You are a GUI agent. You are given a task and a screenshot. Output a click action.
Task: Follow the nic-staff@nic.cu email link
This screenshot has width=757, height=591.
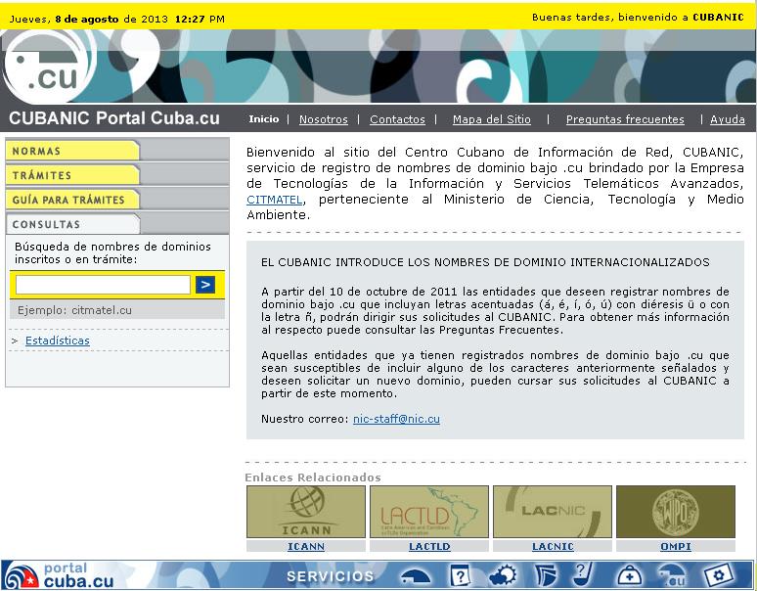(396, 419)
